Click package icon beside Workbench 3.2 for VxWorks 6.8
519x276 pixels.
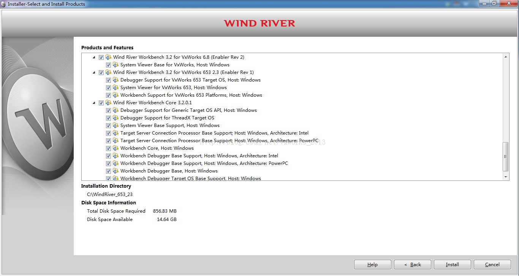pos(108,57)
